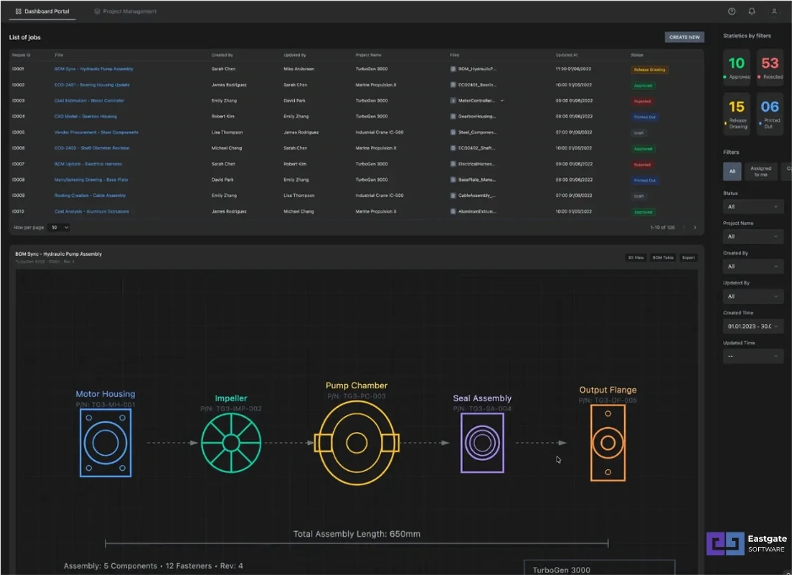Screen dimensions: 792x575
Task: Select the Seal Assembly component drawing
Action: [x=482, y=443]
